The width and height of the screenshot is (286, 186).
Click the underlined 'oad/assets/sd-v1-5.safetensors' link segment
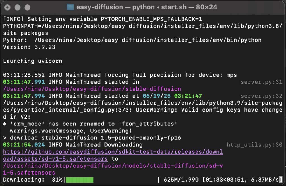[55, 159]
